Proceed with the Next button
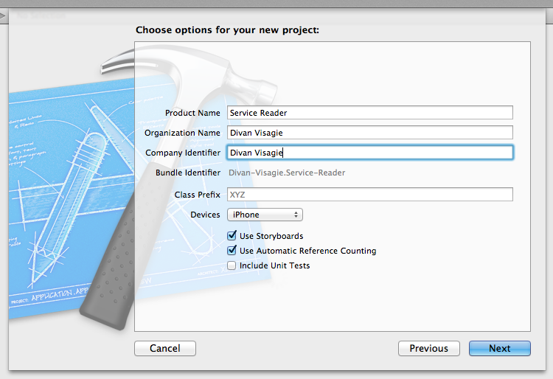The height and width of the screenshot is (379, 553). (x=499, y=348)
